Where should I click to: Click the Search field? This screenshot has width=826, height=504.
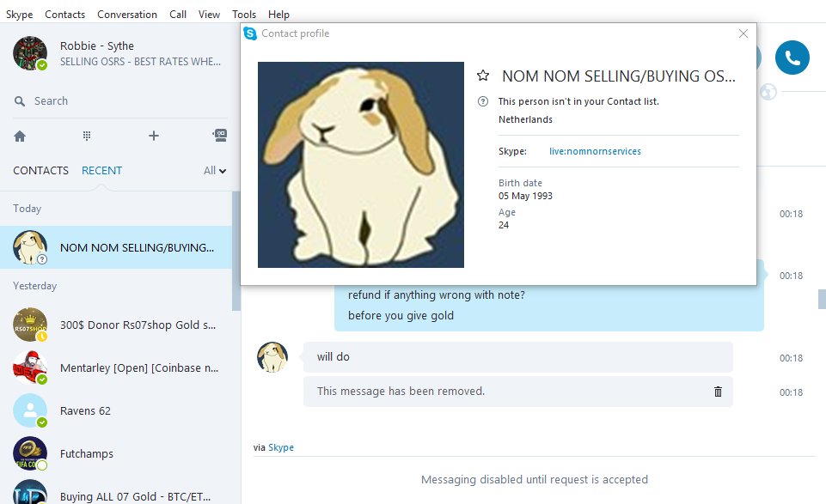click(x=120, y=101)
